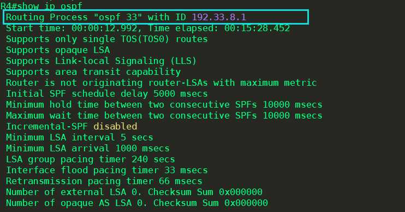Image resolution: width=405 pixels, height=212 pixels.
Task: Click the 'Supports opaque LSA' line
Action: point(58,50)
